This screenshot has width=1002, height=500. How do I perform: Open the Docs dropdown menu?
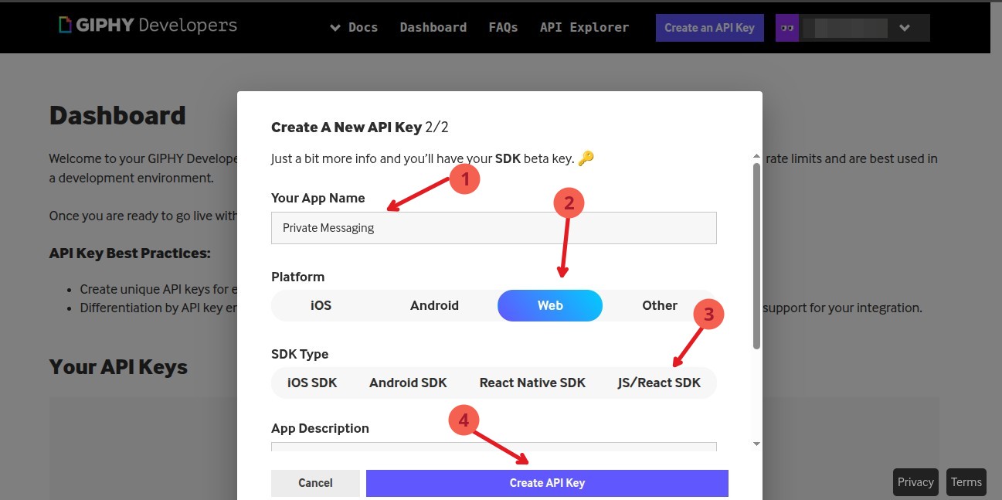[354, 28]
